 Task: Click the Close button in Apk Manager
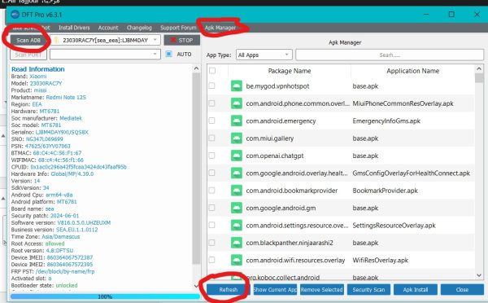462,290
